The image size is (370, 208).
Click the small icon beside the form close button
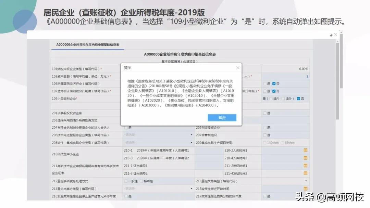coord(331,35)
